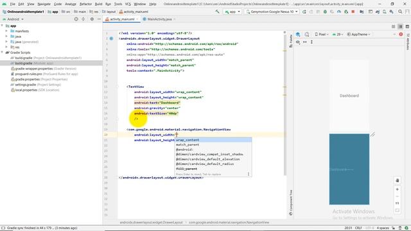The height and width of the screenshot is (231, 411).
Task: Click zoom to fit screen icon in preview
Action: (398, 210)
